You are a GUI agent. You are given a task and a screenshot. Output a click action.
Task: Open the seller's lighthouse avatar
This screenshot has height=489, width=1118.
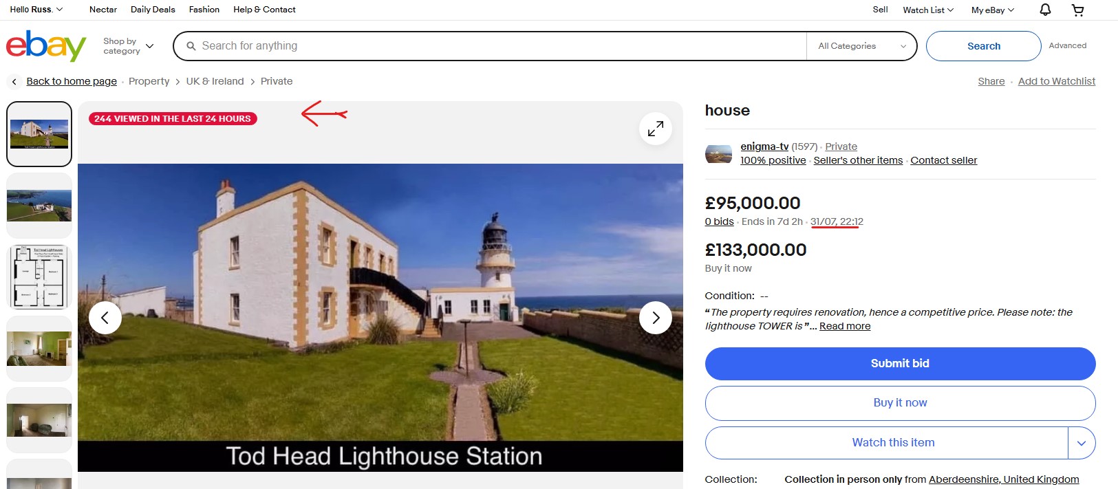(x=719, y=153)
